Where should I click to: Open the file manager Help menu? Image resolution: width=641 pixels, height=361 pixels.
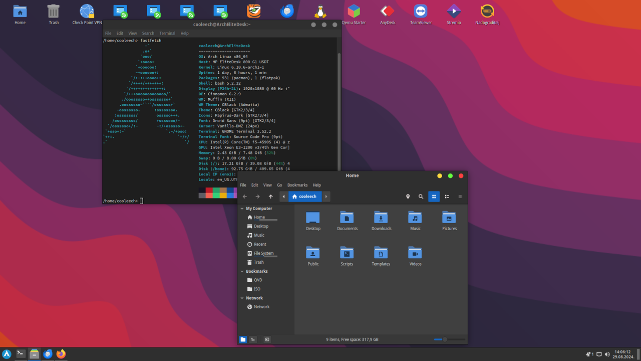click(x=316, y=185)
